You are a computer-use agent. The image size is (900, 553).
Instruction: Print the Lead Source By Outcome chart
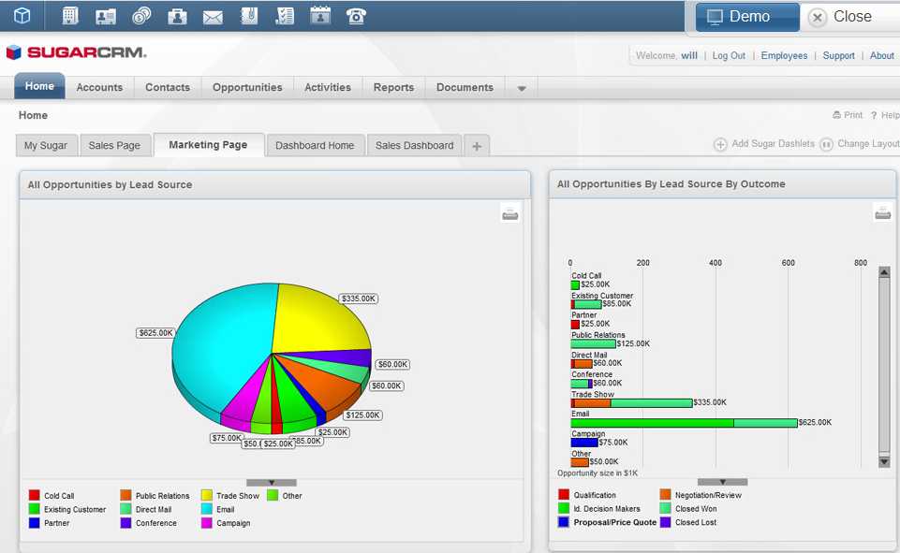click(882, 212)
